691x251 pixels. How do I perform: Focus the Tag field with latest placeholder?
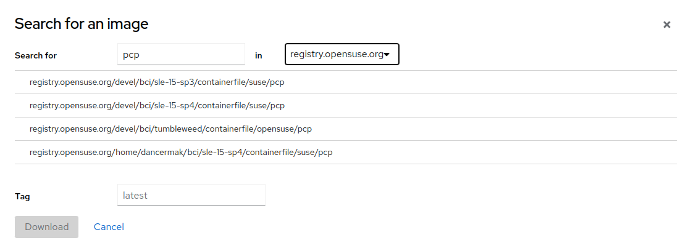click(191, 195)
